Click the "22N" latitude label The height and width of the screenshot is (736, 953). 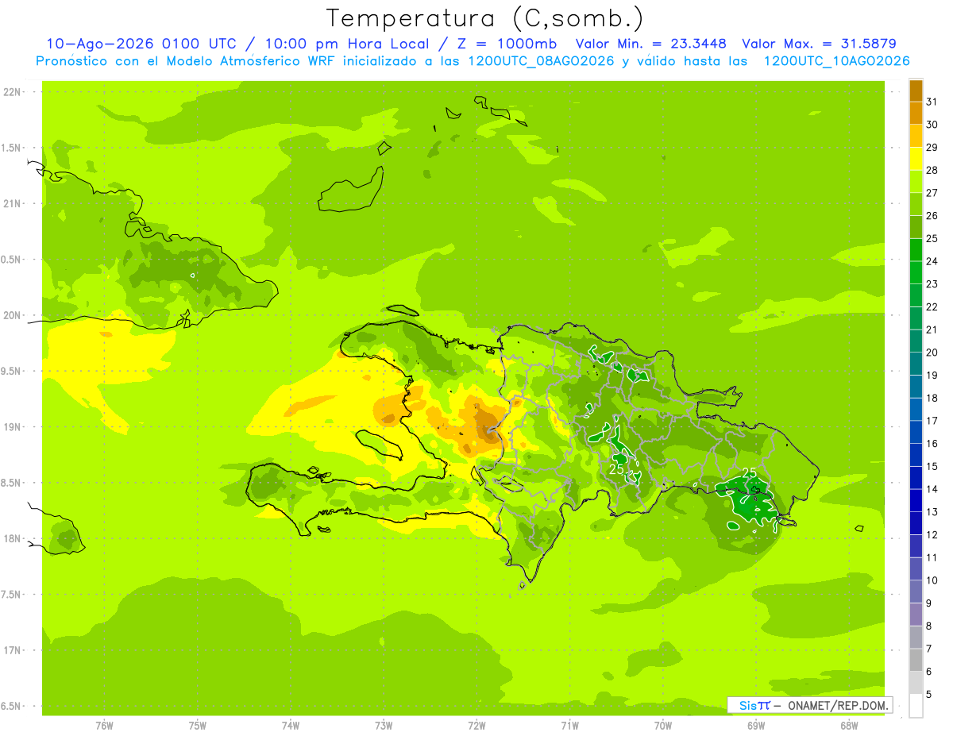13,92
